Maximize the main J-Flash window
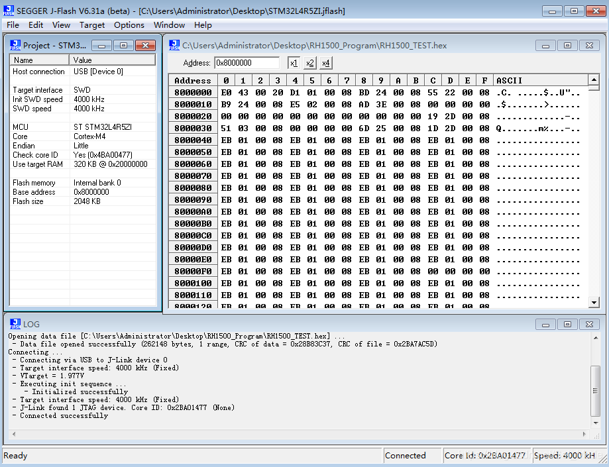The height and width of the screenshot is (467, 609). (x=574, y=11)
